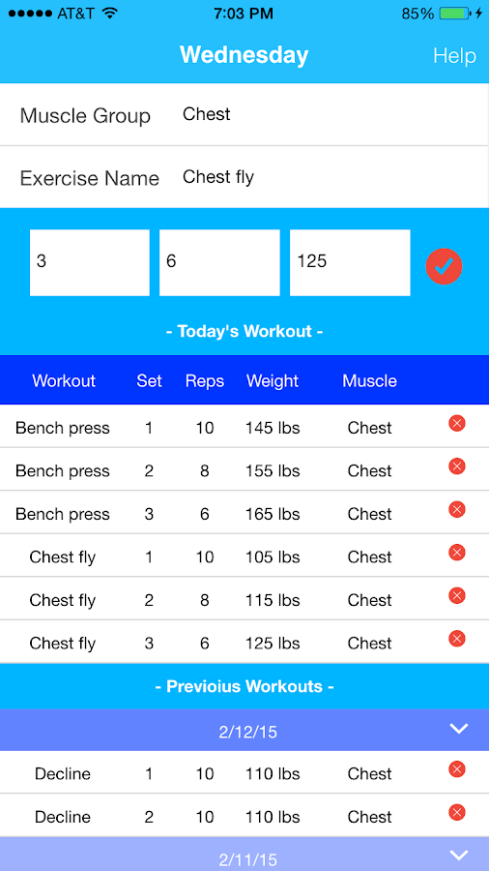This screenshot has height=871, width=489.
Task: Edit the set number field showing 3
Action: (x=89, y=262)
